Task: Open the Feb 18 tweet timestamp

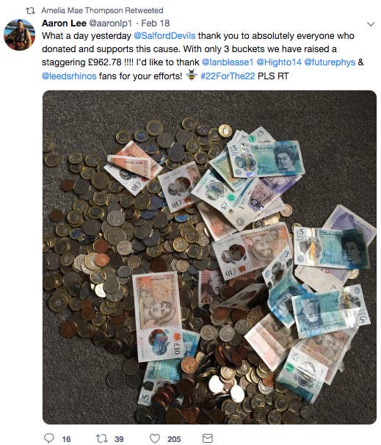Action: coord(155,23)
